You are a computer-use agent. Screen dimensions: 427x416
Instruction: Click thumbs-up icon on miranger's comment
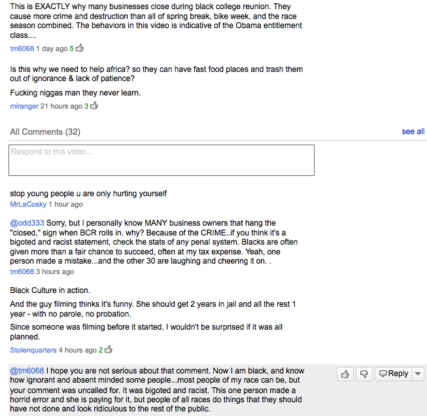[94, 105]
